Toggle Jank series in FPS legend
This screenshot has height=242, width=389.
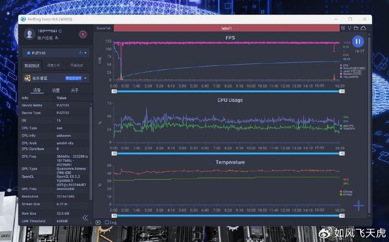click(x=350, y=71)
